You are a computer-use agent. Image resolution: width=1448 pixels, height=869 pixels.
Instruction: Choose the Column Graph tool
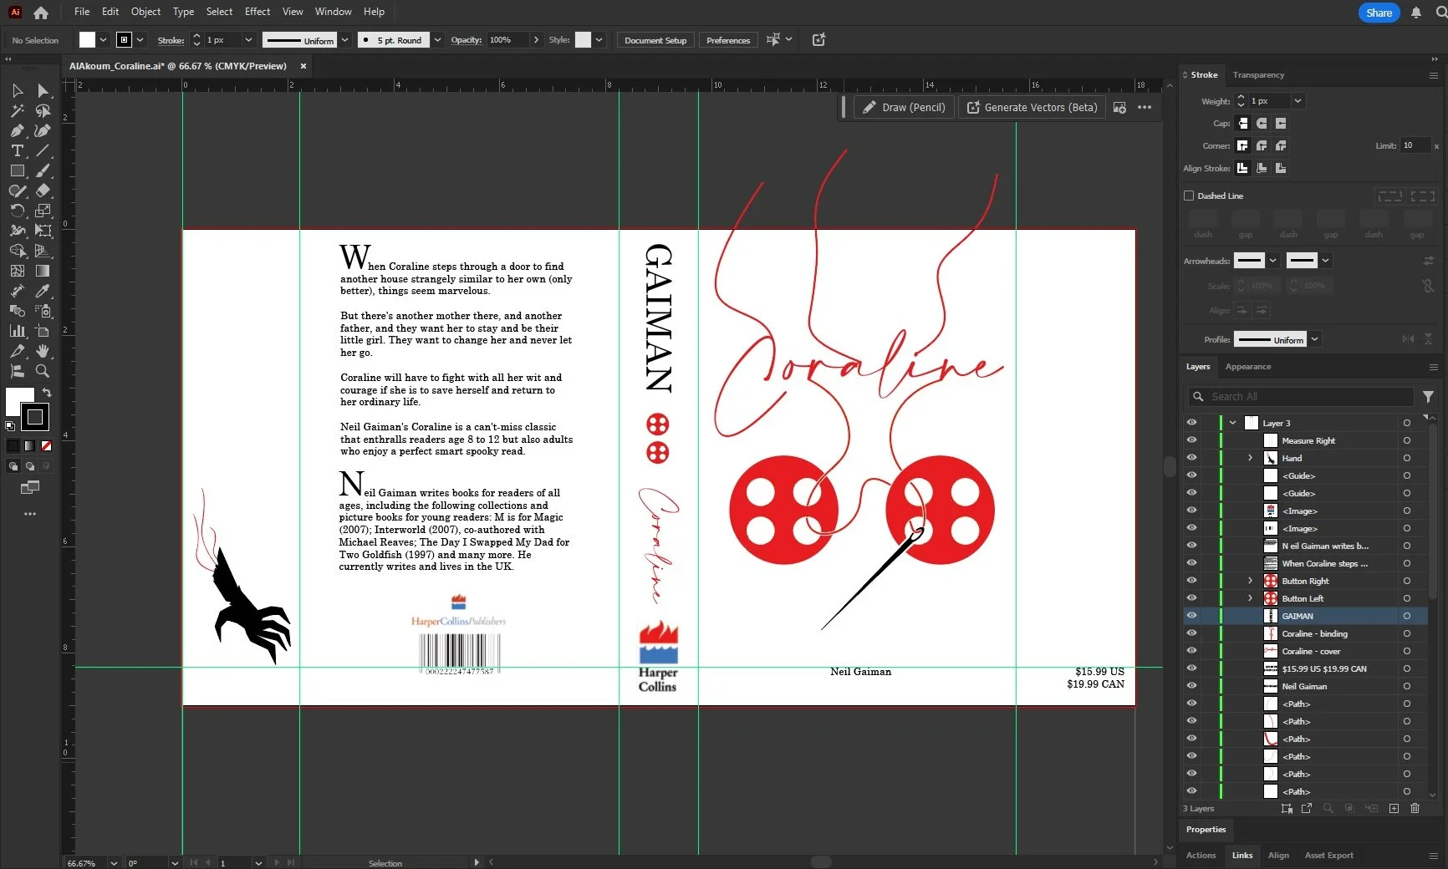pos(17,331)
